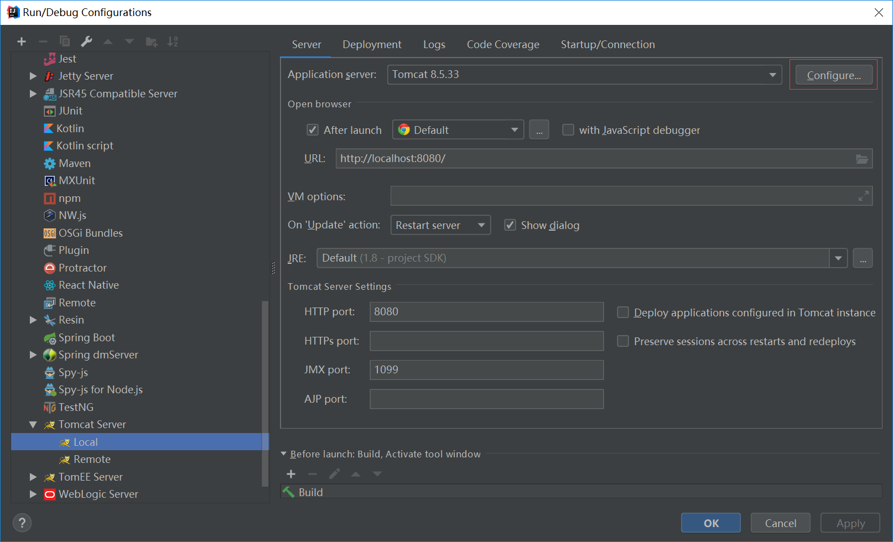
Task: Expand the WebLogic Server node
Action: pos(33,494)
